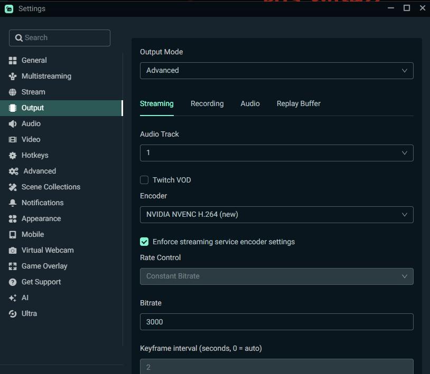Open the Audio Track dropdown

click(276, 153)
